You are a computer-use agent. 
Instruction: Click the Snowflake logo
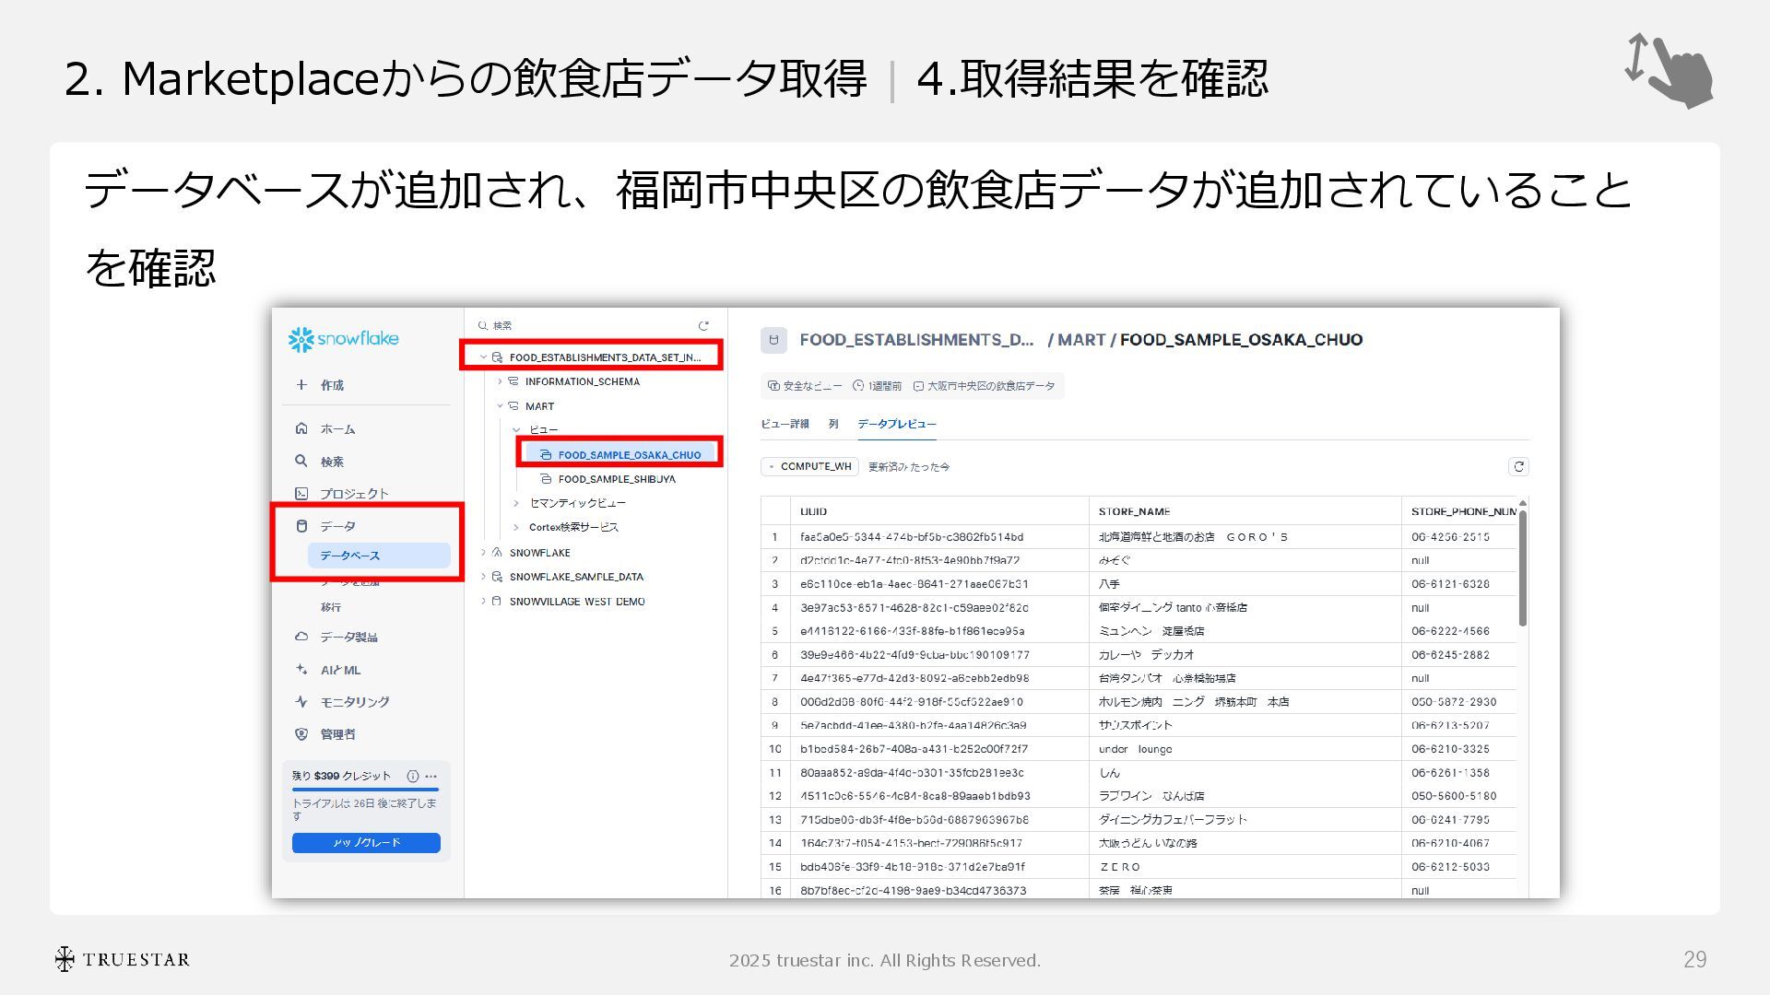tap(343, 339)
